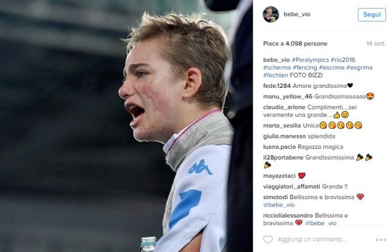Open bebe_vio profile avatar picture
The image size is (388, 252).
271,14
